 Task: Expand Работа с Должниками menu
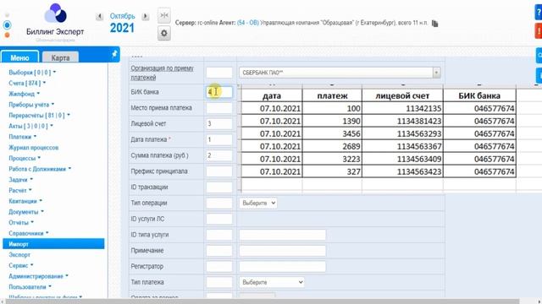40,169
